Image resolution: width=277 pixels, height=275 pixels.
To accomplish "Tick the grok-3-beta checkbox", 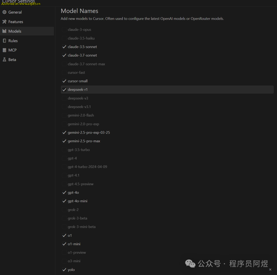I will click(x=64, y=218).
